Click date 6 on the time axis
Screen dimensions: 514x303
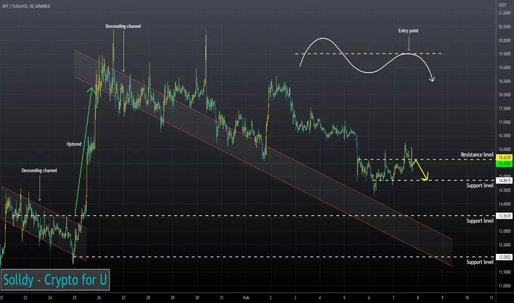369,297
